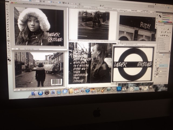
Task: Select the Move tool
Action: coord(7,5)
